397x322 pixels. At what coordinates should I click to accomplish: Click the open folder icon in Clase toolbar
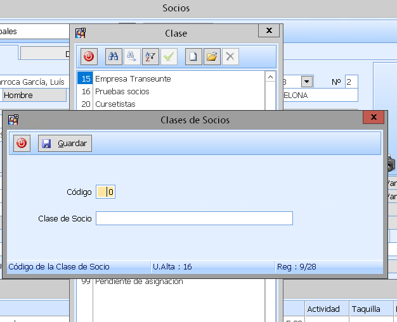[212, 57]
